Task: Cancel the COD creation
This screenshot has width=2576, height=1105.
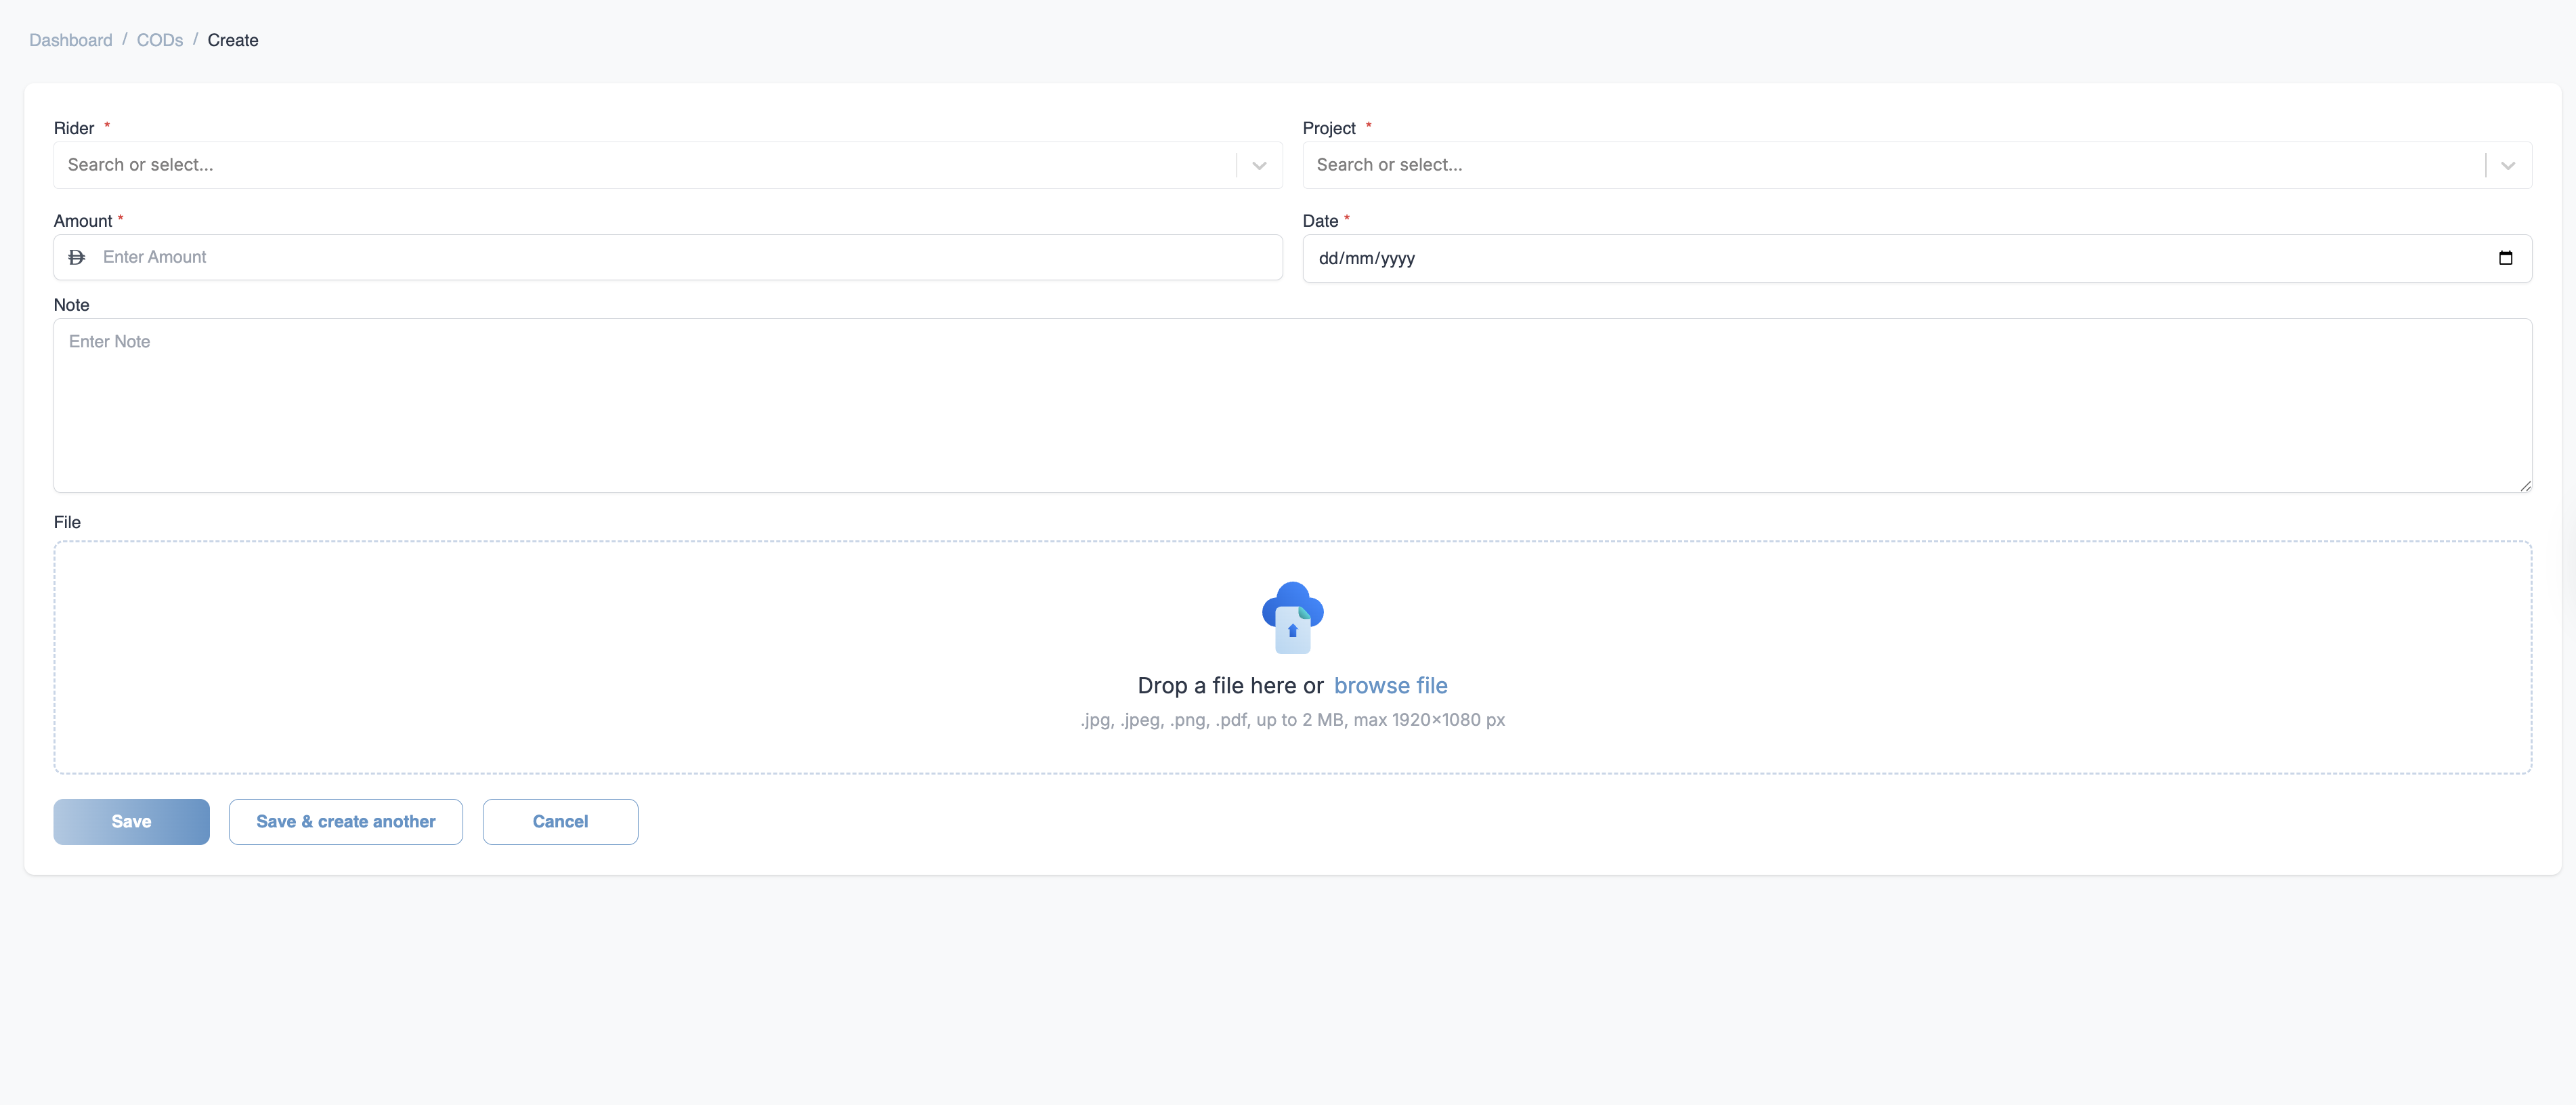Action: click(x=560, y=821)
